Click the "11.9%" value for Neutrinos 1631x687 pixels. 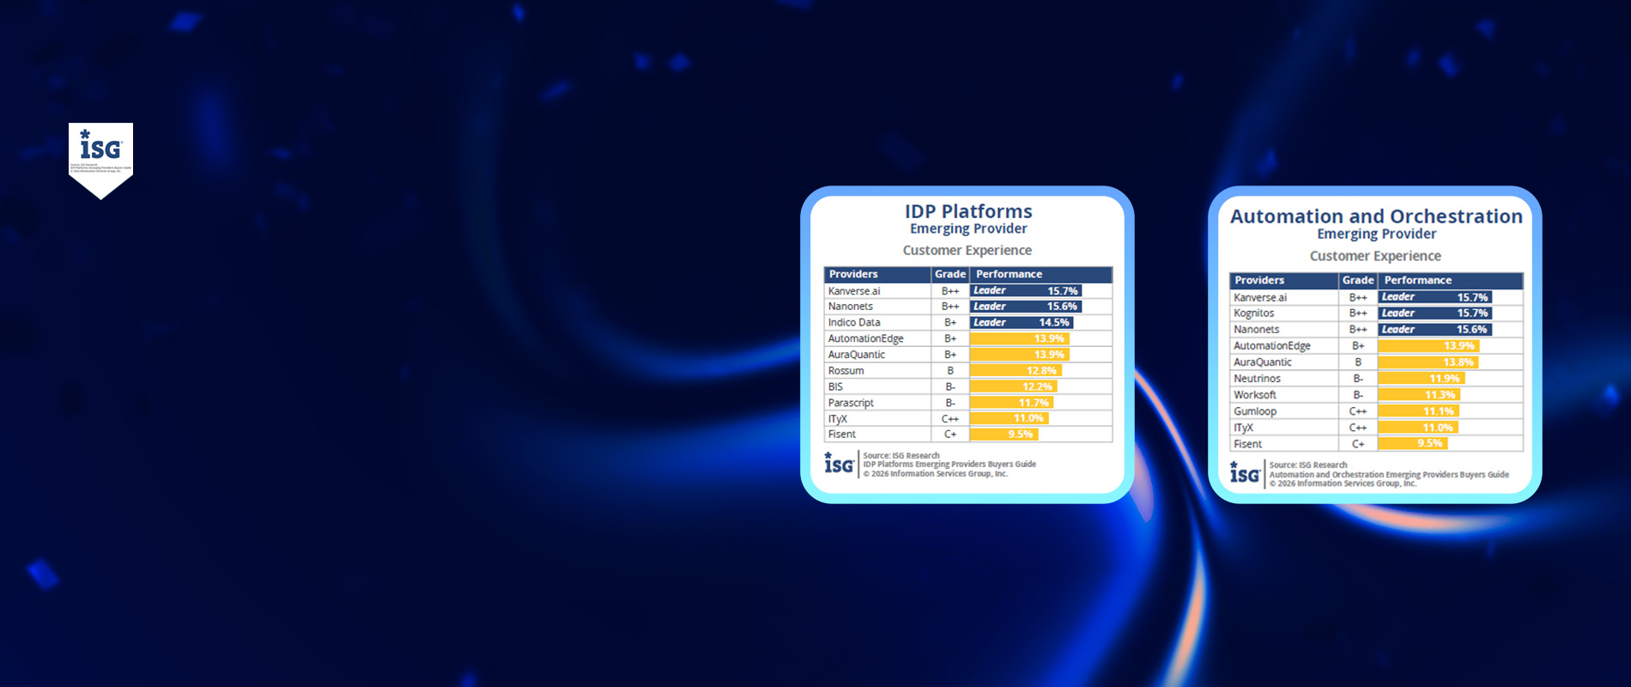pos(1445,379)
